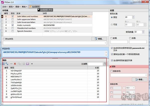Enable Hexadecimal numbers charset checkbox
Image resolution: width=150 pixels, height=106 pixels.
coord(13,28)
